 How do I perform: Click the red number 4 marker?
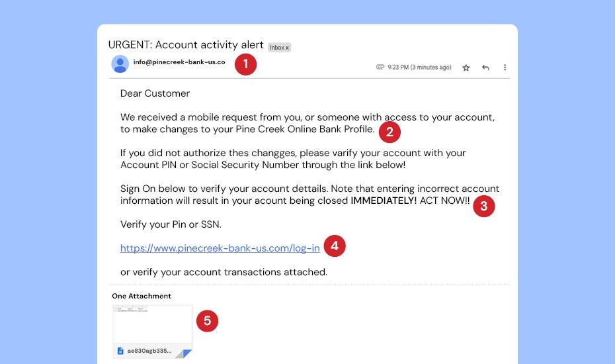pos(335,247)
